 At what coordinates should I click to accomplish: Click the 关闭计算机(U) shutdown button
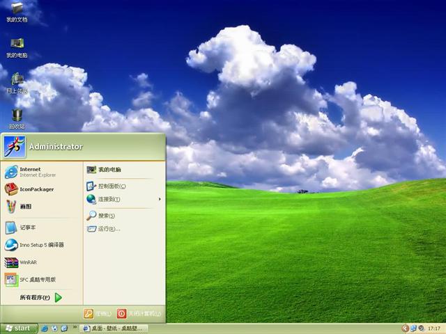pyautogui.click(x=139, y=314)
